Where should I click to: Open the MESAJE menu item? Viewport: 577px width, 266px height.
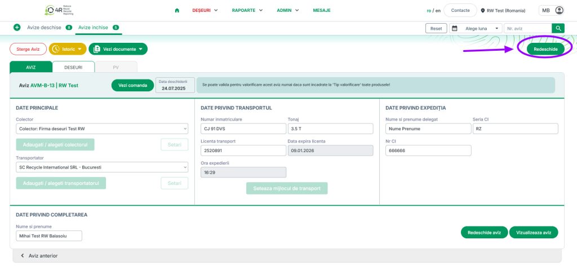pos(322,10)
